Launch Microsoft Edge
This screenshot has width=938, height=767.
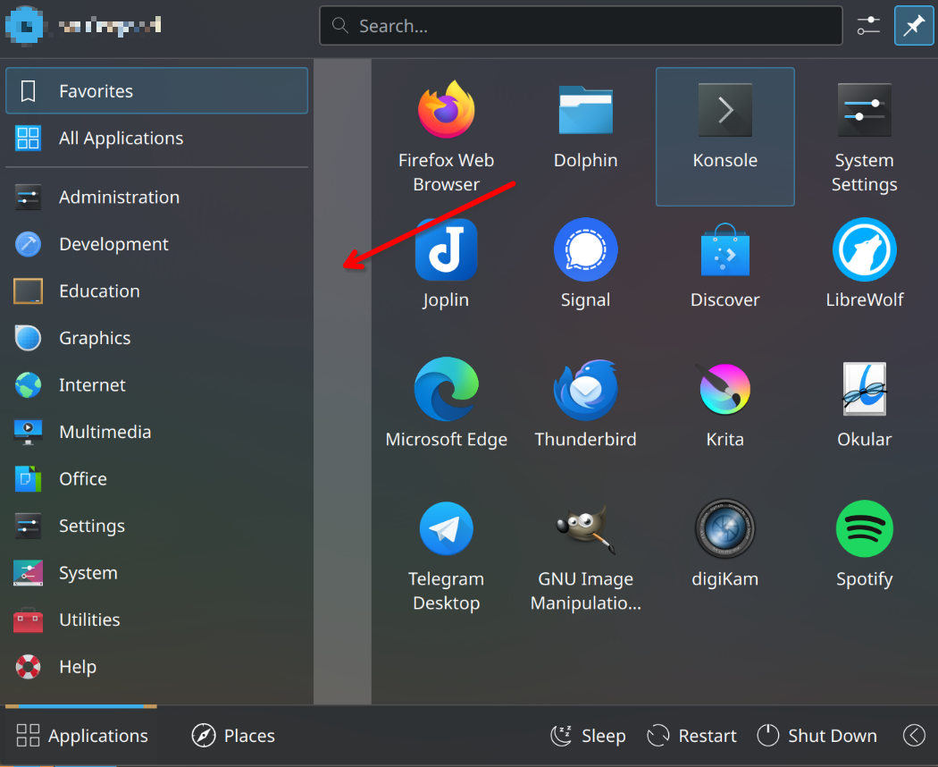coord(446,403)
